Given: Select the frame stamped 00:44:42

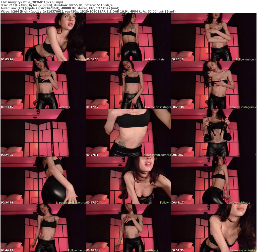Looking at the screenshot, I should pyautogui.click(x=43, y=228).
